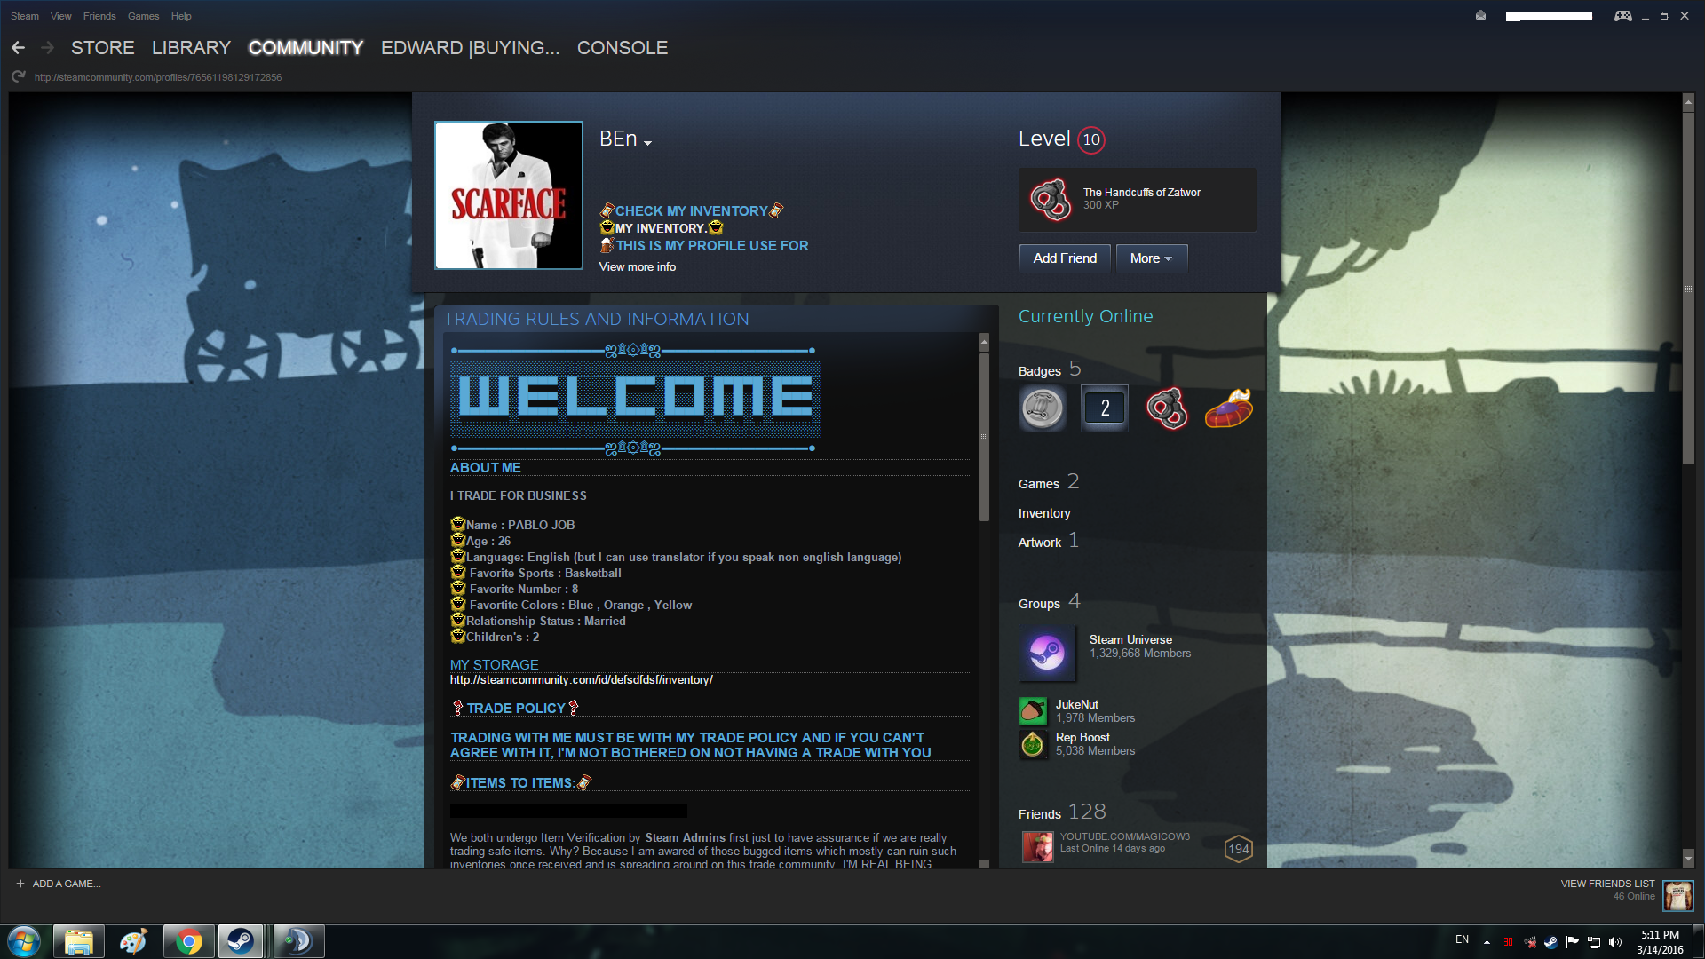Open Google Chrome from the taskbar

(188, 941)
